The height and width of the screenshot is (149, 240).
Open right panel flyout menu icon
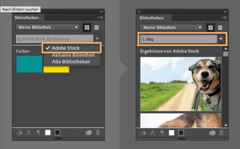(x=224, y=18)
